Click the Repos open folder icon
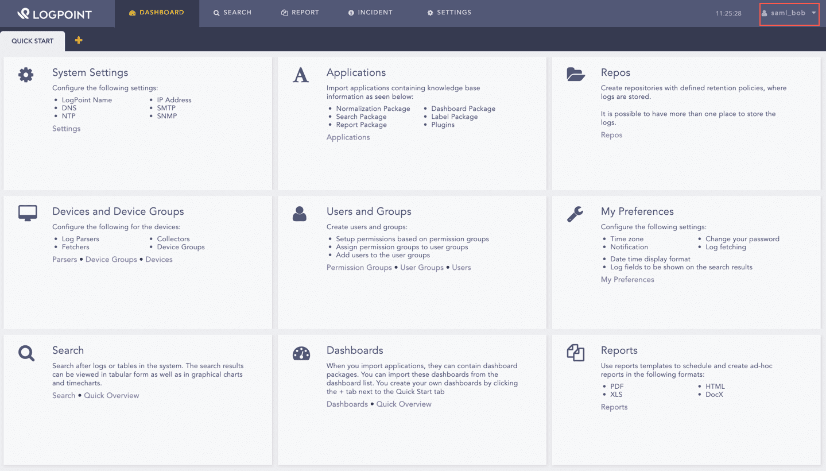 575,74
